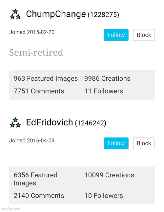This screenshot has width=164, height=212.
Task: Open EdFridovich's 2140 Comments
Action: click(39, 196)
